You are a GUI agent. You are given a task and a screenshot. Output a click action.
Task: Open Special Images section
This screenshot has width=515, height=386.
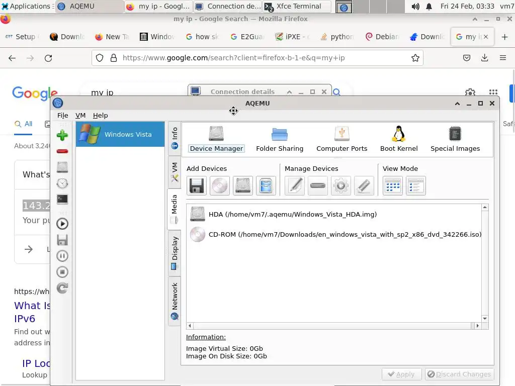pyautogui.click(x=455, y=140)
